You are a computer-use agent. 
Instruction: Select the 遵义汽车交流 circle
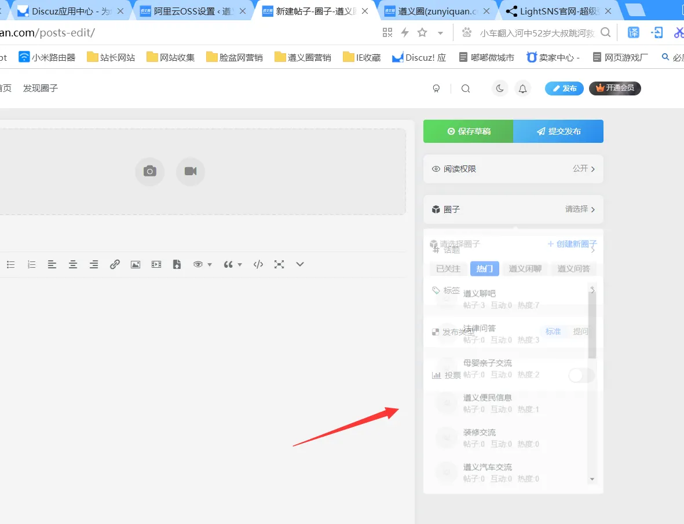click(508, 473)
